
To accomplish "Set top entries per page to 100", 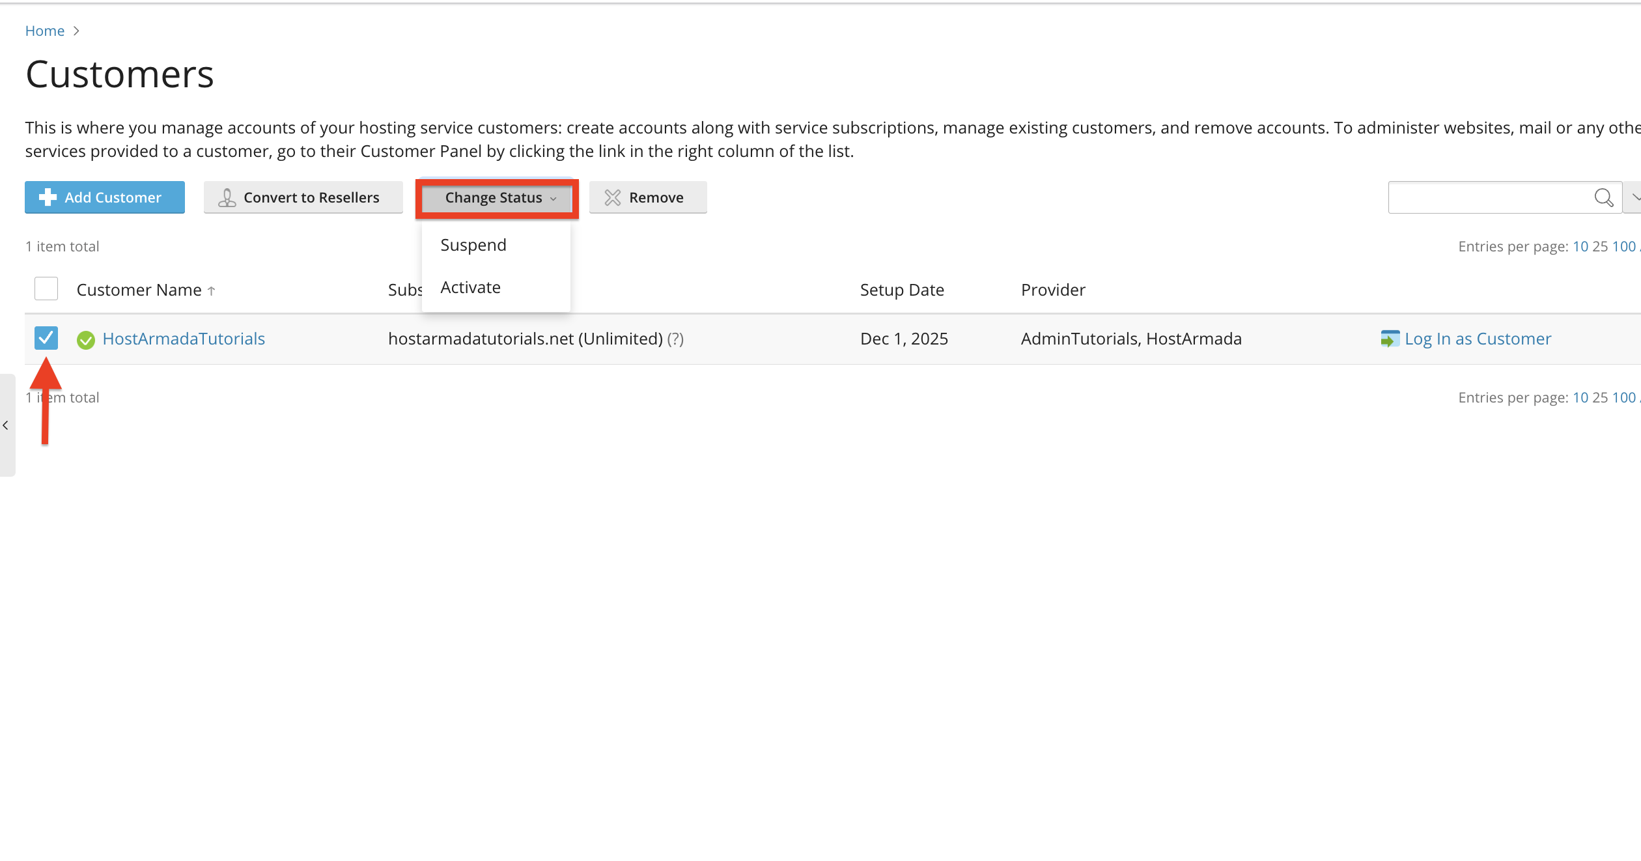I will coord(1623,246).
